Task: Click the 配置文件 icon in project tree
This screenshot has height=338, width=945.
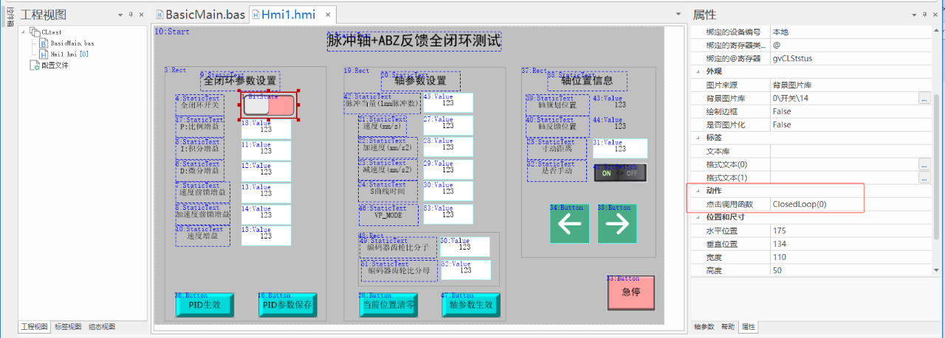Action: [35, 65]
